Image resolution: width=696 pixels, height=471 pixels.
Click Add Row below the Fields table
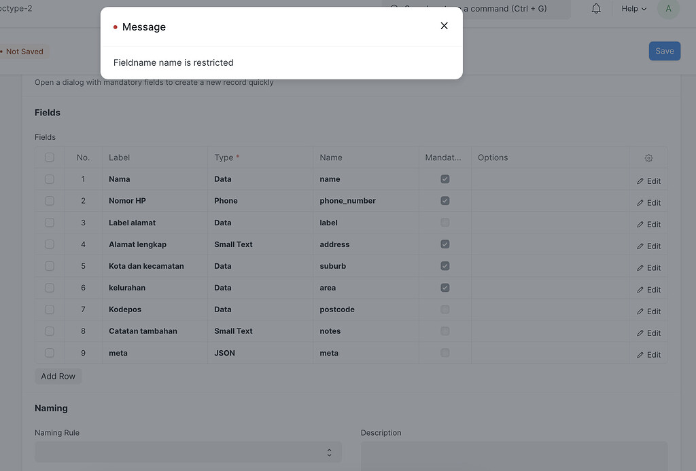tap(58, 375)
